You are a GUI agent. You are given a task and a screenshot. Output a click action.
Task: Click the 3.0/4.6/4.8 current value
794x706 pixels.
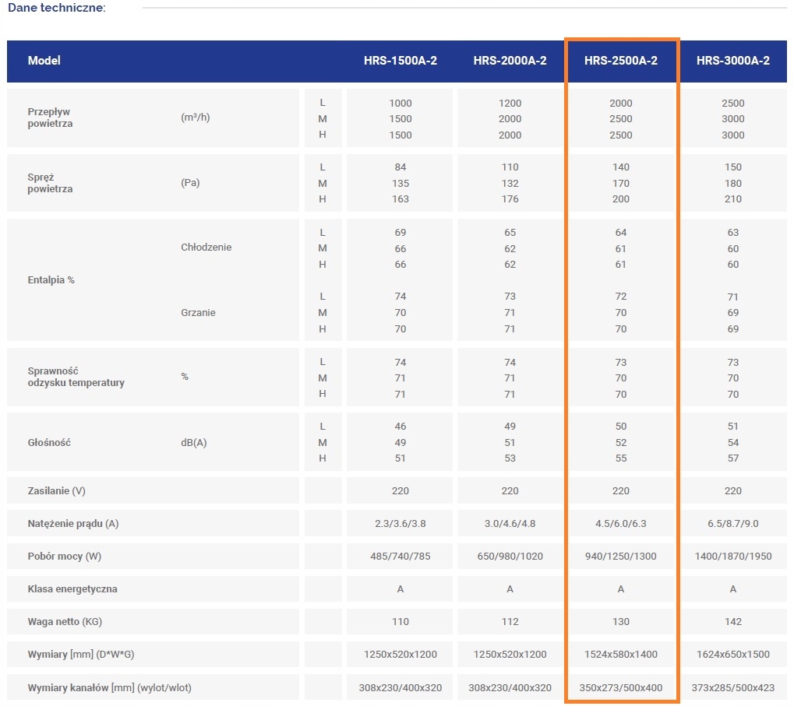[x=510, y=523]
